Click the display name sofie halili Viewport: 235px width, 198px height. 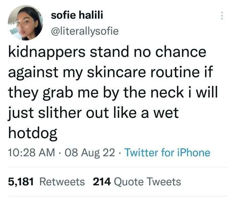coord(77,15)
